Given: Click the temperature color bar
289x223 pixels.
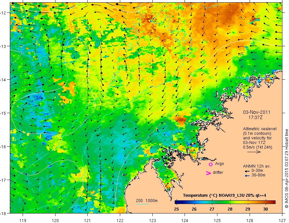Looking at the screenshot, I should (225, 202).
